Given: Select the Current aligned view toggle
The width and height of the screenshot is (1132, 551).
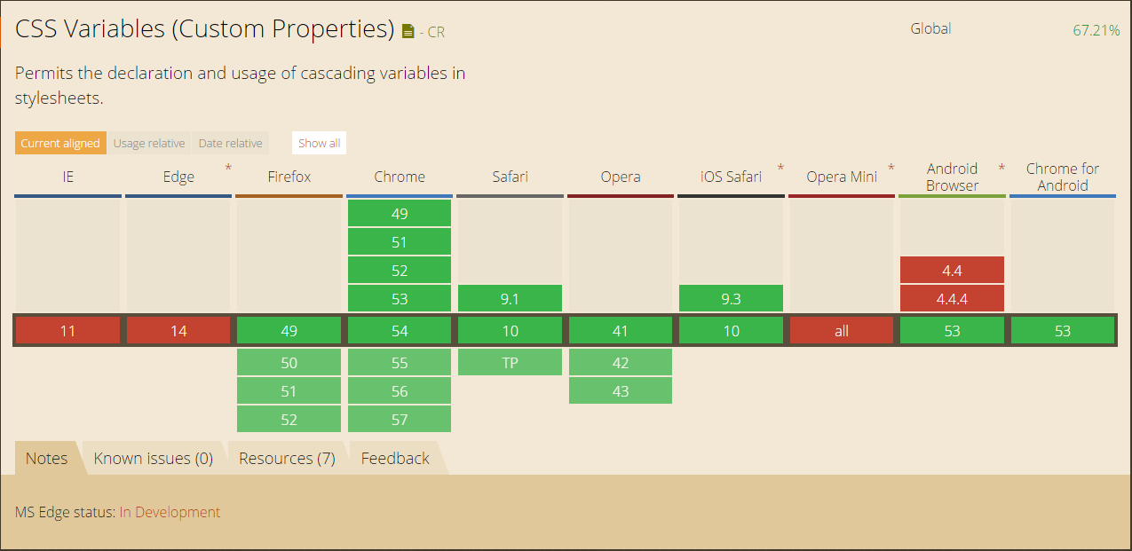Looking at the screenshot, I should pyautogui.click(x=60, y=143).
